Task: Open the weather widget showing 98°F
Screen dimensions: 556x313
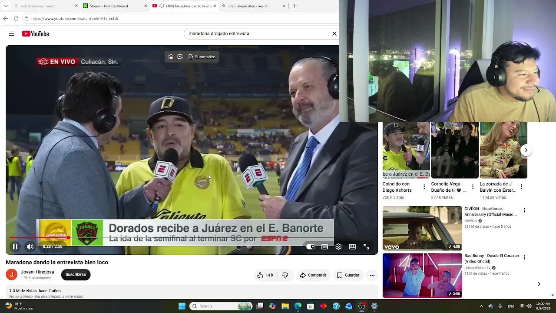Action: pos(20,306)
